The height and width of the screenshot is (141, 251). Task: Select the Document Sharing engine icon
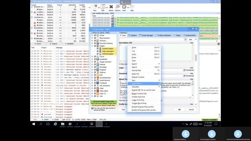click(98, 43)
